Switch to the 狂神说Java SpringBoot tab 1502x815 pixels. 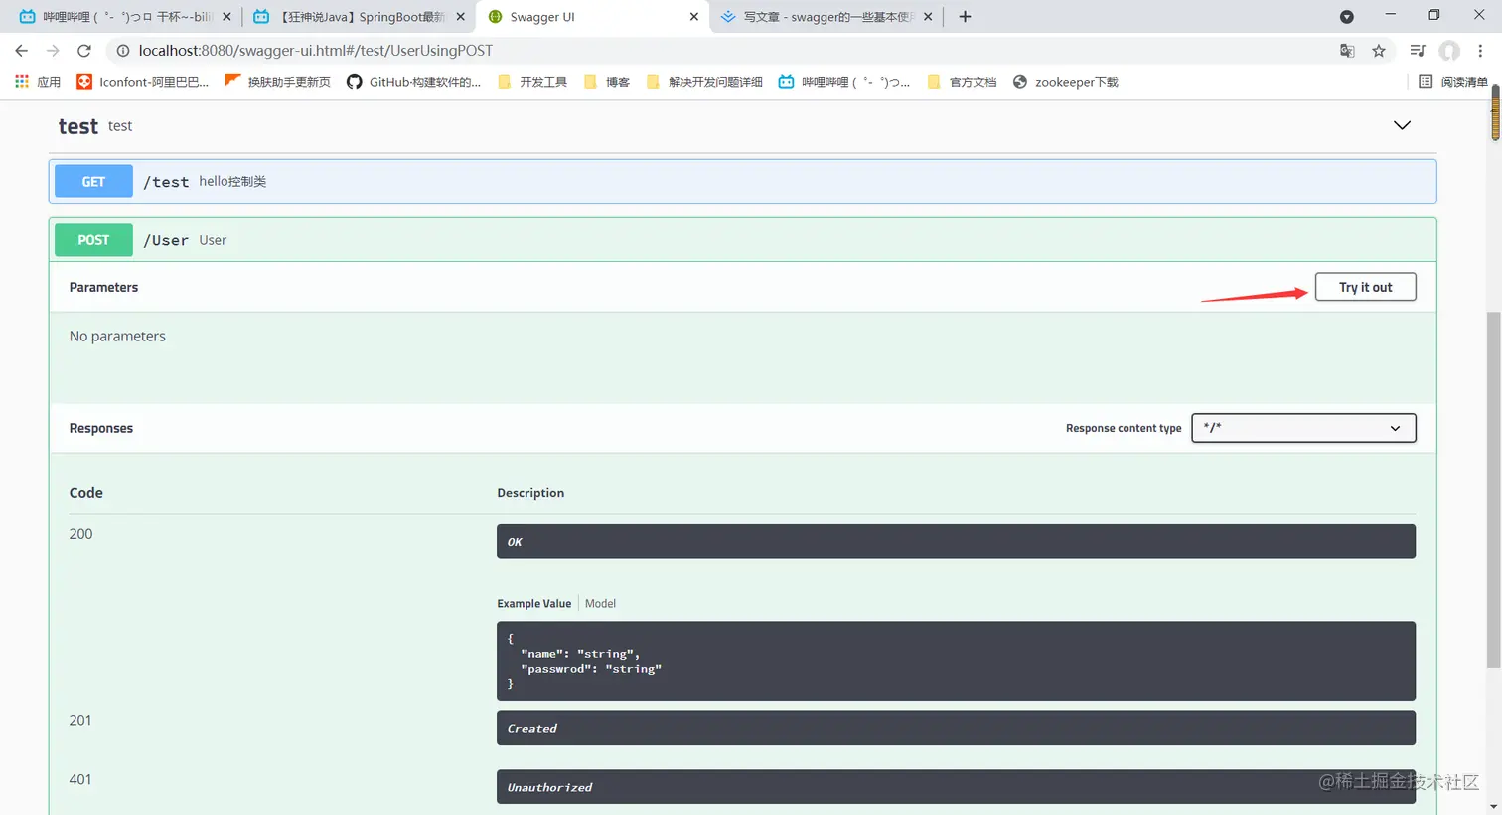pyautogui.click(x=358, y=17)
